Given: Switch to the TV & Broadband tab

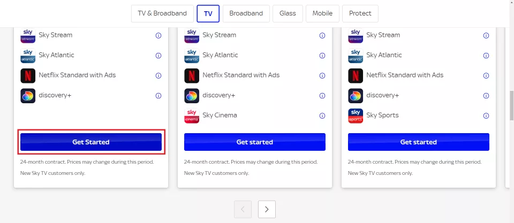Looking at the screenshot, I should pos(162,13).
